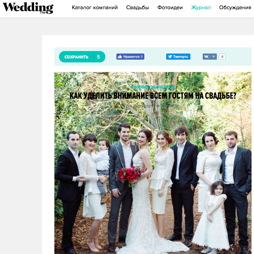Open The Wedding logo homepage link
This screenshot has width=254, height=254.
click(x=28, y=8)
